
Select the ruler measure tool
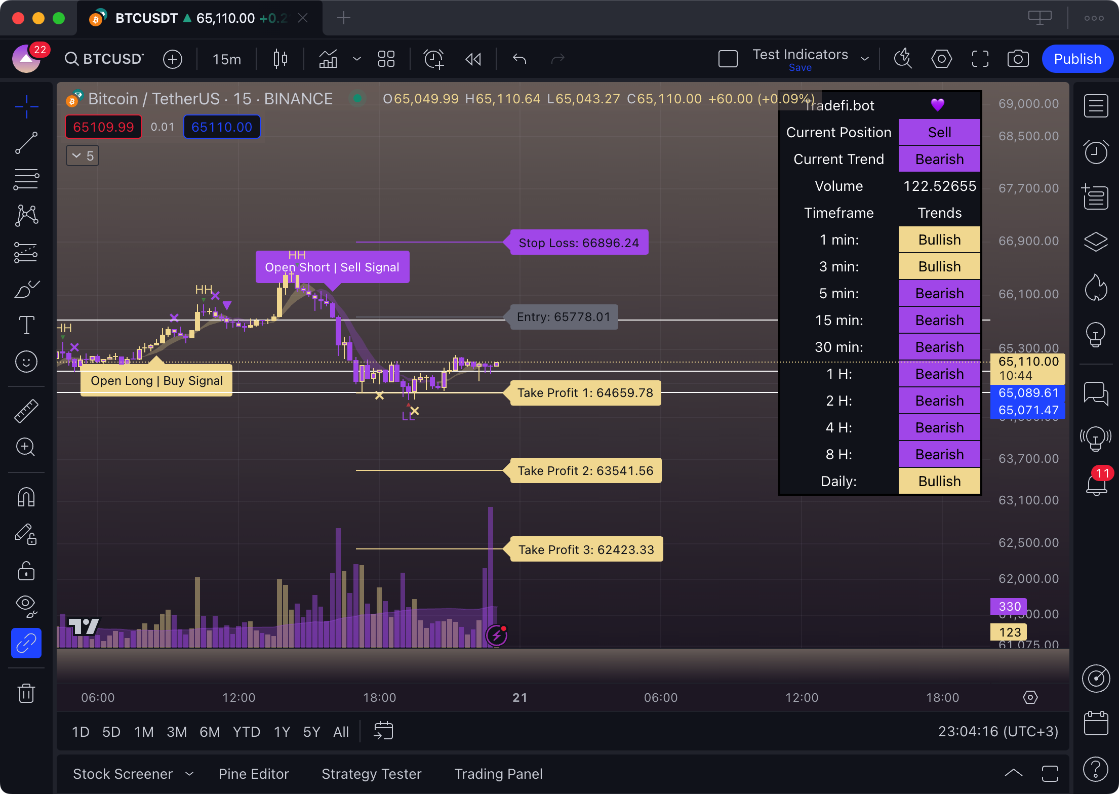26,411
